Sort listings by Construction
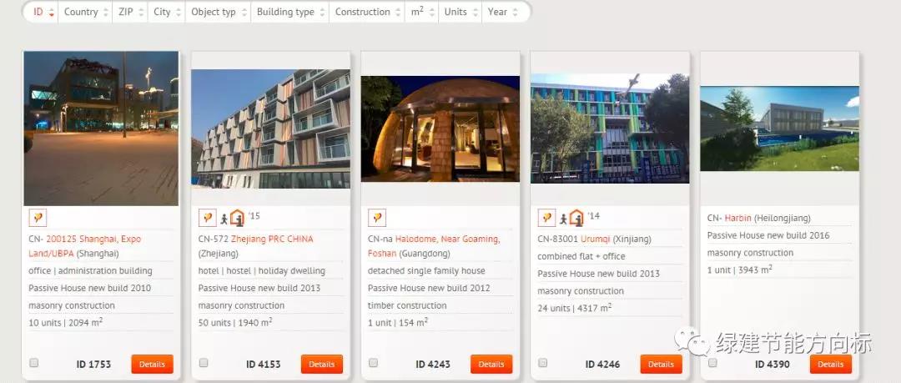 coord(366,12)
